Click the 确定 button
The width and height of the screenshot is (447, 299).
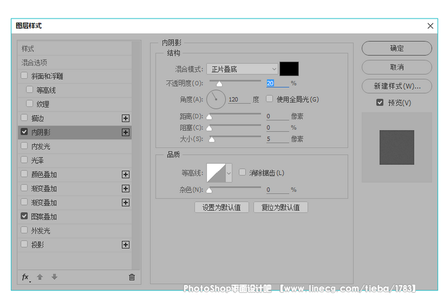397,48
